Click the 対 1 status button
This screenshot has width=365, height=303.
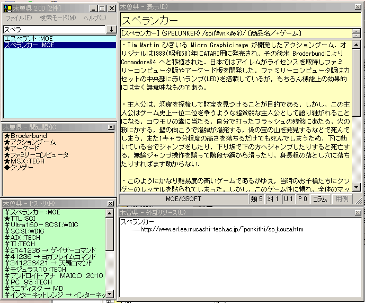273,199
